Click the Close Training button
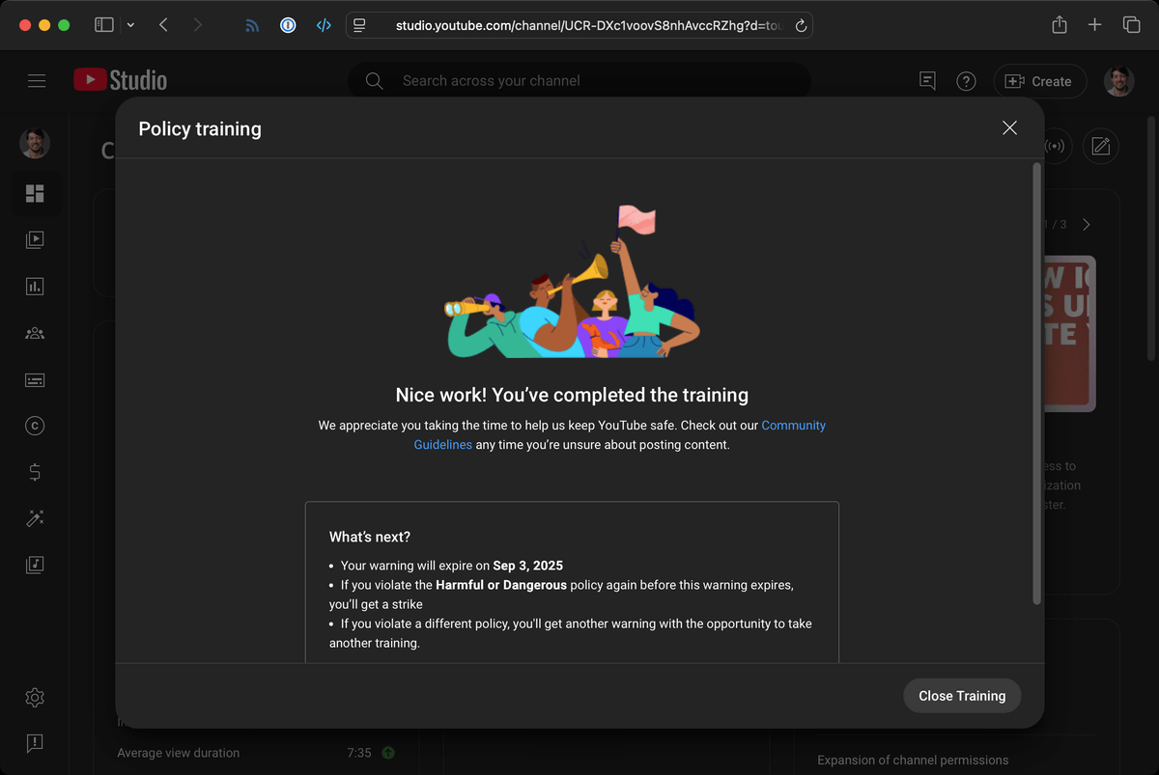Viewport: 1159px width, 775px height. tap(962, 696)
